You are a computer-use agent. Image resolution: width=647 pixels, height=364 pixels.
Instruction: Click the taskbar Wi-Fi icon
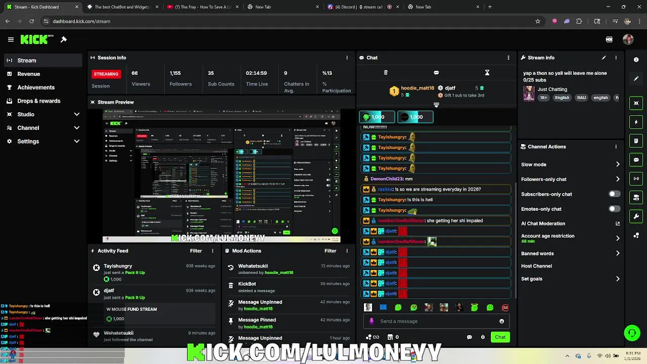(599, 356)
